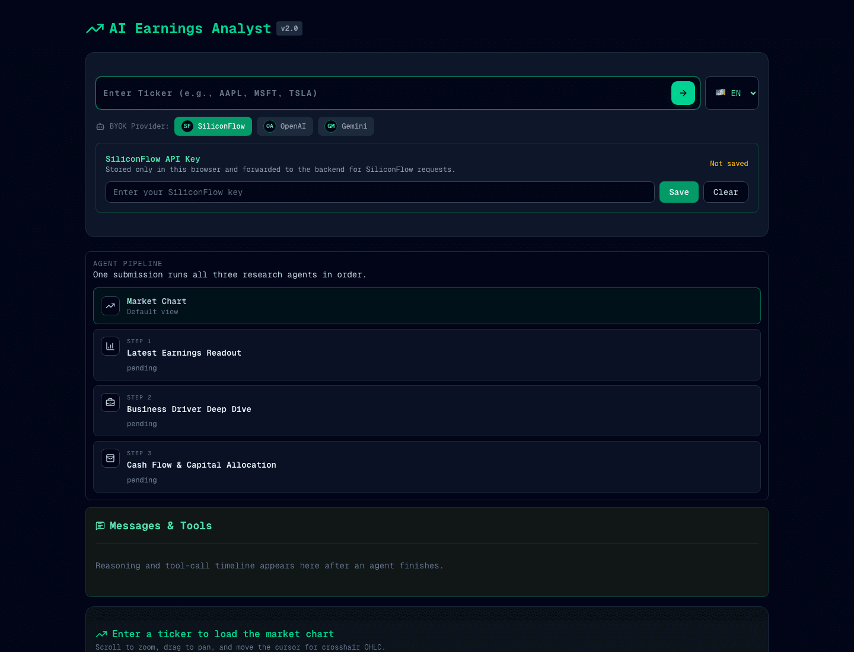The height and width of the screenshot is (652, 854).
Task: Click the BYOK robot icon
Action: 100,126
